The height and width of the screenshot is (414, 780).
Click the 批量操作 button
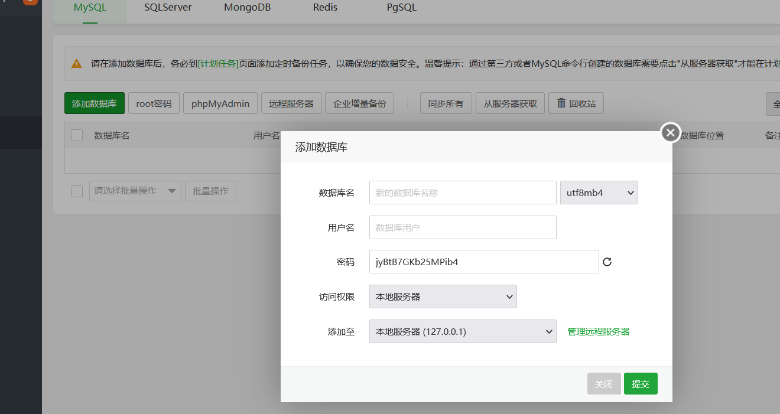210,191
